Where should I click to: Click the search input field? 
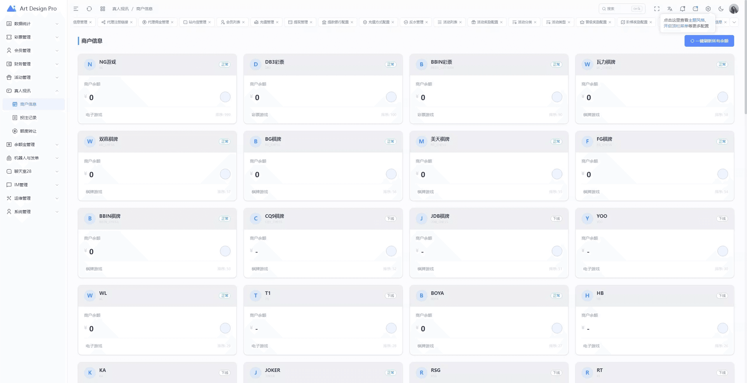(619, 9)
